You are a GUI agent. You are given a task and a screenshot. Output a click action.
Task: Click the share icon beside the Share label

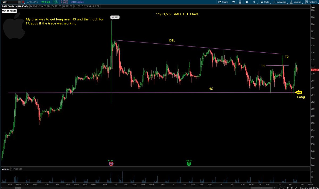(220, 2)
